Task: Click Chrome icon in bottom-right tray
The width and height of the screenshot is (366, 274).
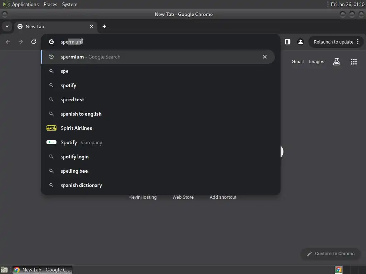Action: (338, 270)
